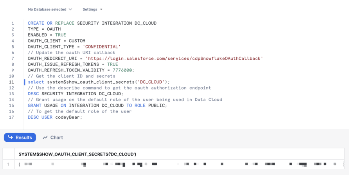This screenshot has height=175, width=349.
Task: Click the Salesforce OAuth callback URL string
Action: pyautogui.click(x=174, y=59)
